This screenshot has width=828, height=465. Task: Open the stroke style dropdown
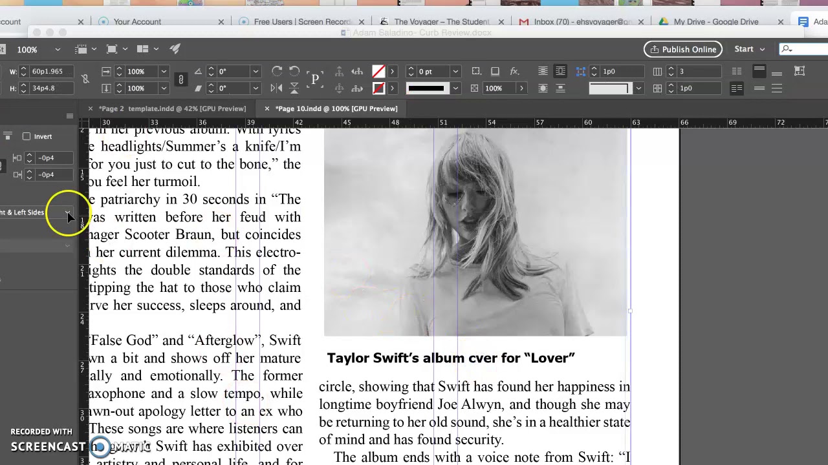click(x=455, y=88)
